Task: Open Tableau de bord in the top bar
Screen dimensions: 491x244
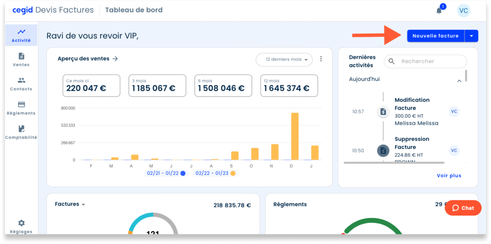Action: pos(134,10)
